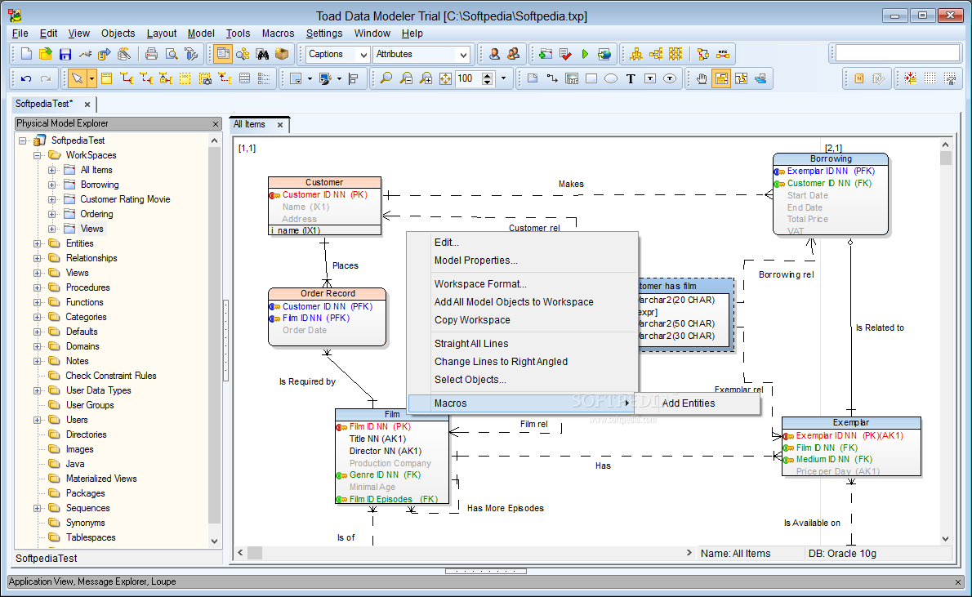
Task: Select the Procedures folder in tree
Action: pos(87,287)
